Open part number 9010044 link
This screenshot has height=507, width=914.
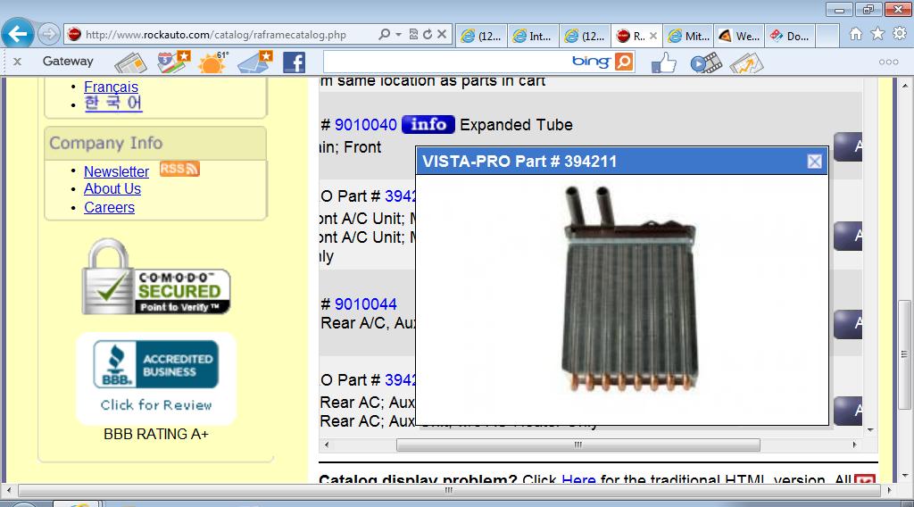point(365,304)
